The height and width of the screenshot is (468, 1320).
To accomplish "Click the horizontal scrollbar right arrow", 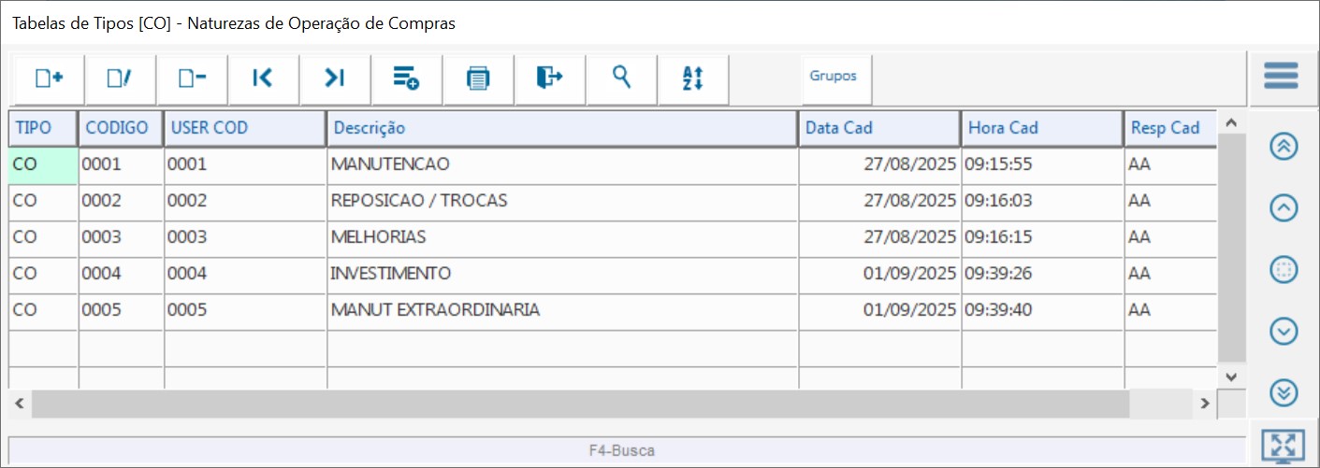I will [x=1206, y=404].
